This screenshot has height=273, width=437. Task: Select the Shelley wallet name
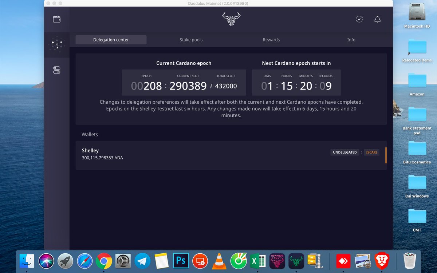[x=90, y=150]
